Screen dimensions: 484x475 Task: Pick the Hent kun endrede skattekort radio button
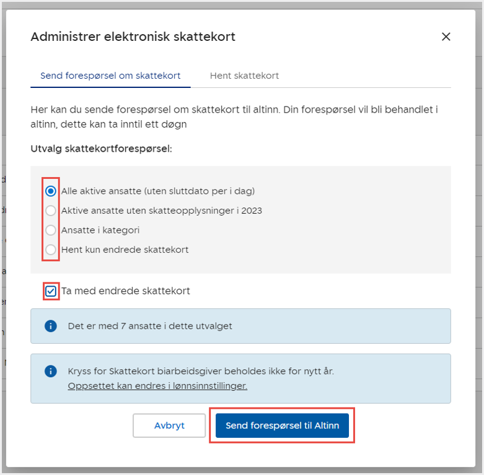(x=51, y=250)
